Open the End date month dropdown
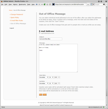 44,83
